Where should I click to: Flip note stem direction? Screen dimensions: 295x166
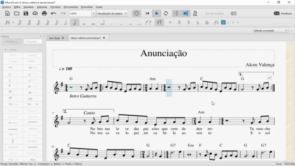click(x=216, y=23)
